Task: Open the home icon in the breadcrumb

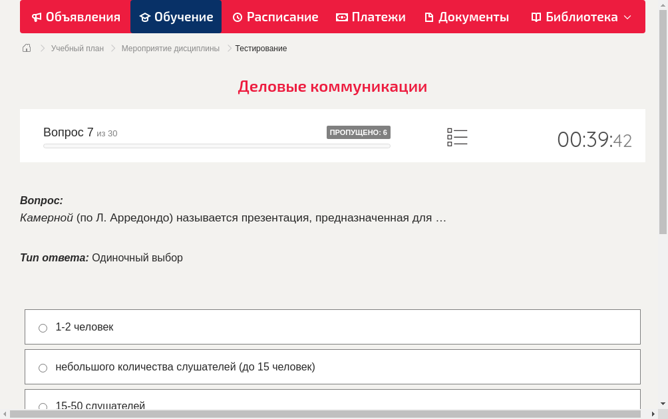Action: 26,48
